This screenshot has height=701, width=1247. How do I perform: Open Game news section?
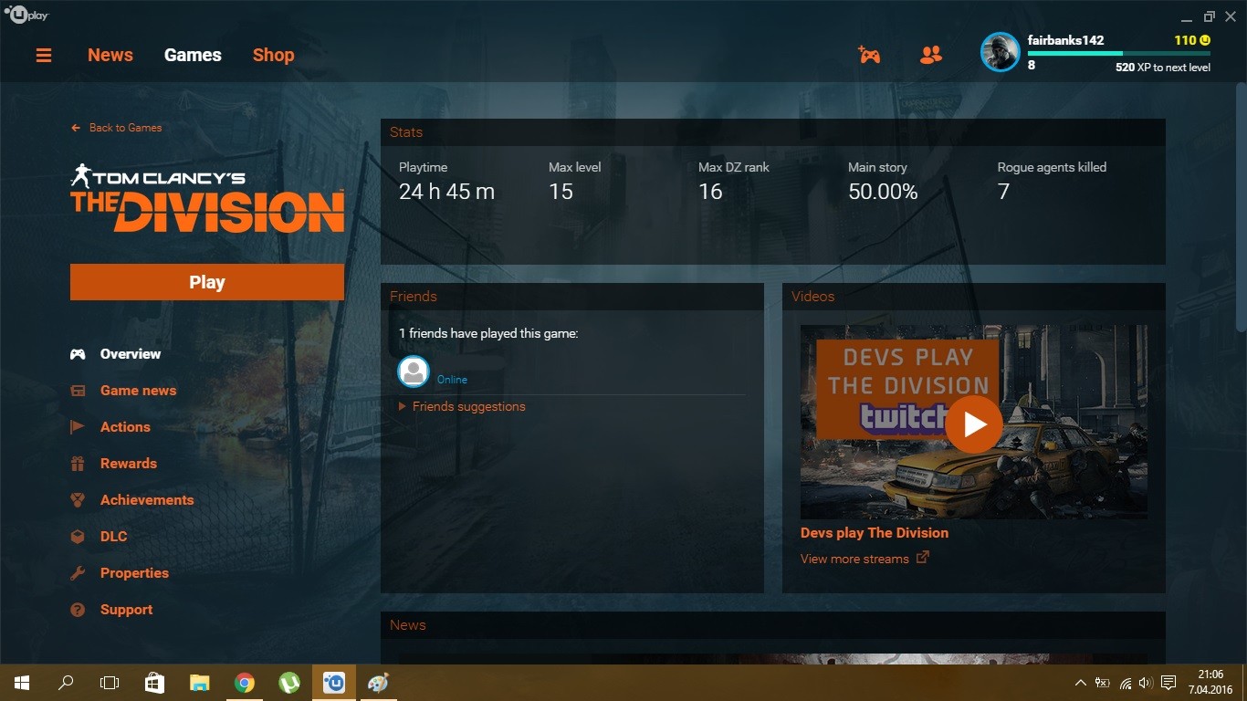click(x=138, y=391)
